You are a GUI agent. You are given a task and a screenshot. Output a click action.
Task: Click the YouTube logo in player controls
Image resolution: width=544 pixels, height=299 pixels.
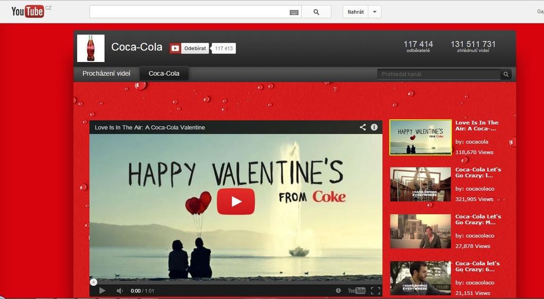356,291
